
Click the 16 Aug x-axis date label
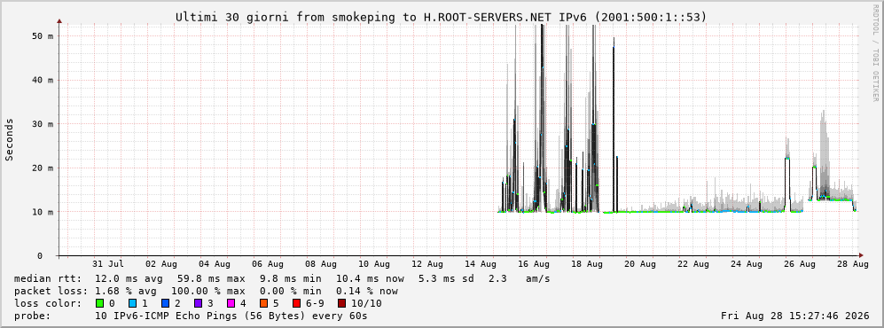click(534, 263)
